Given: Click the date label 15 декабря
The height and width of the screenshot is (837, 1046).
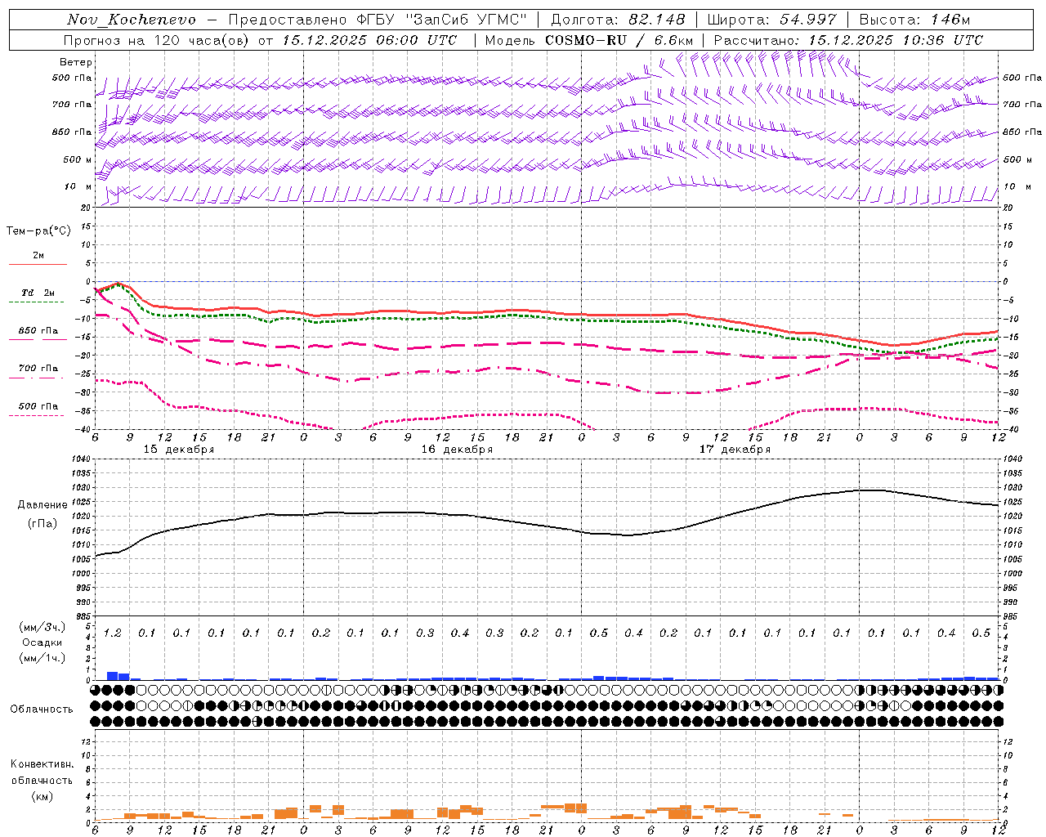Looking at the screenshot, I should coord(179,450).
